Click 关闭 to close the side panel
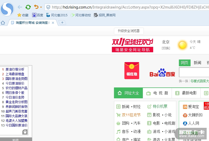The height and width of the screenshot is (141, 209). tap(15, 140)
